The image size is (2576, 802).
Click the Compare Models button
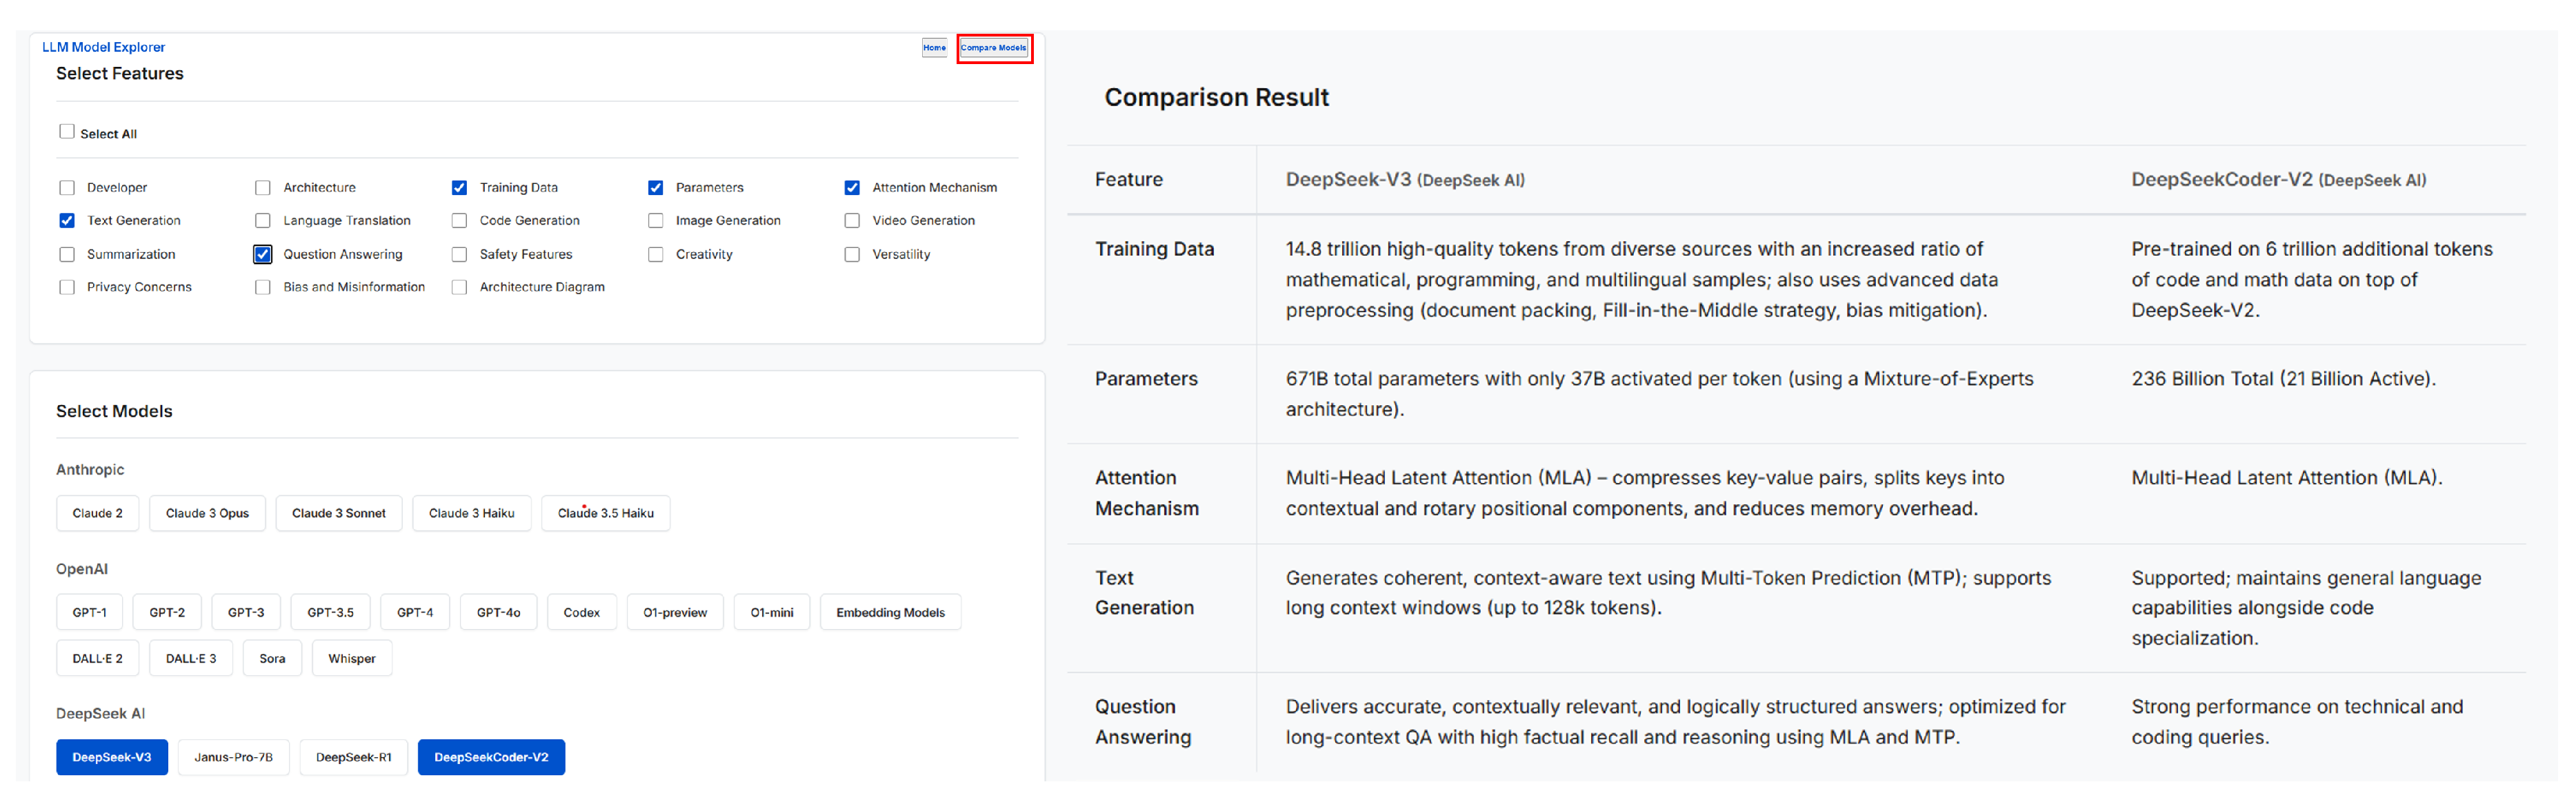[994, 48]
